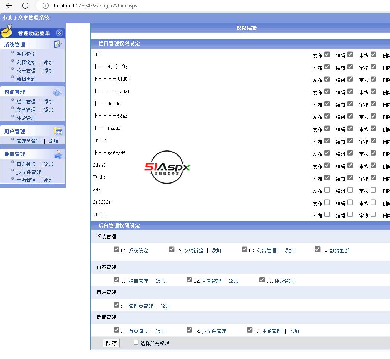
Task: Open the 04.数据更新 link in permissions
Action: point(339,250)
